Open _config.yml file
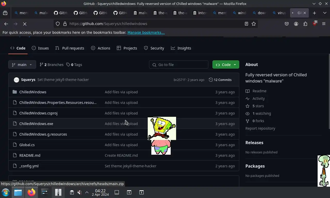 pyautogui.click(x=29, y=166)
